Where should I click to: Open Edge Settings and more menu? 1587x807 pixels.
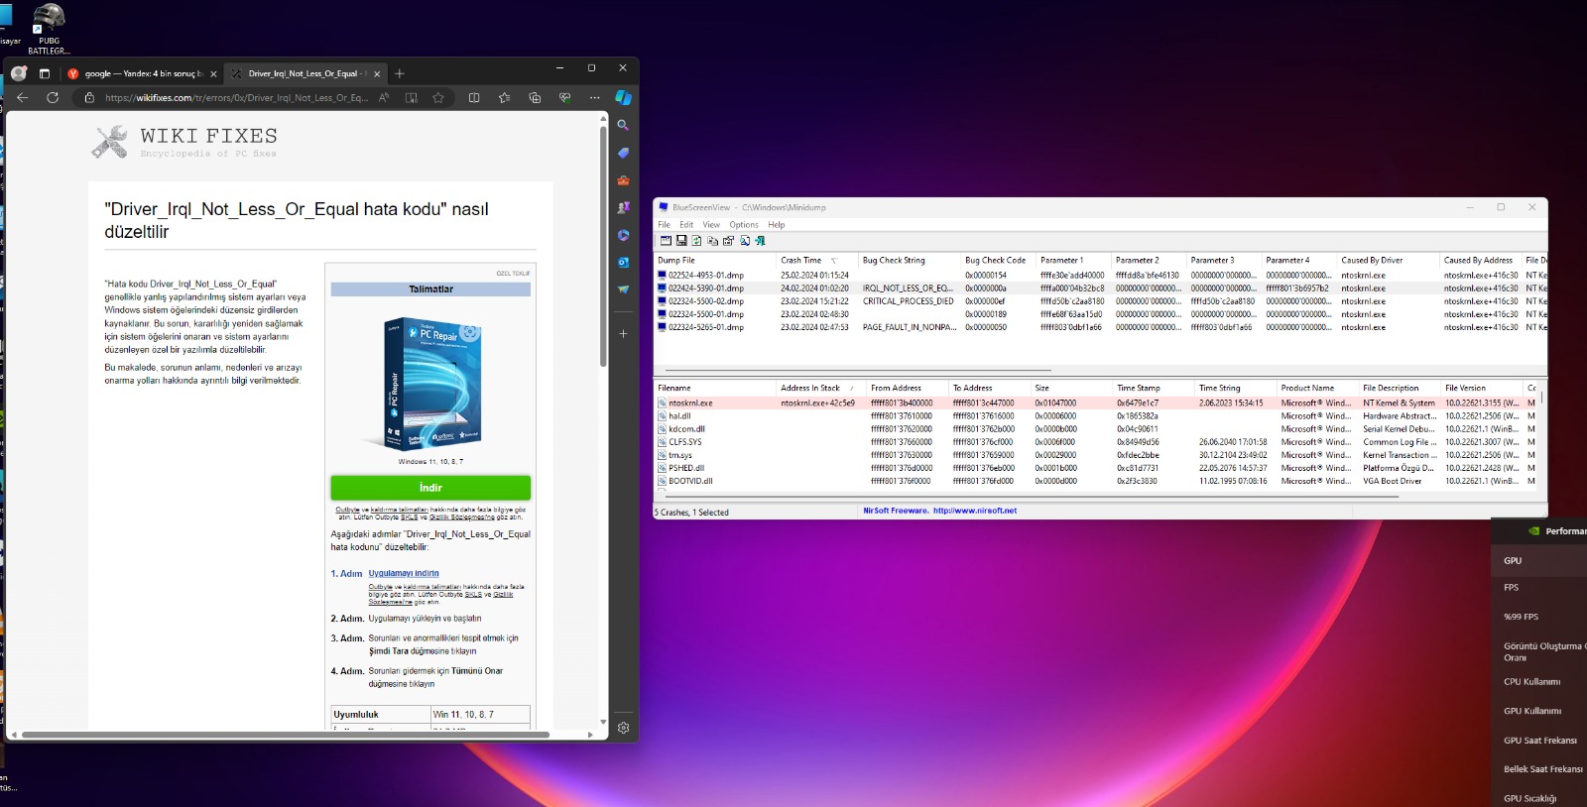pos(594,98)
